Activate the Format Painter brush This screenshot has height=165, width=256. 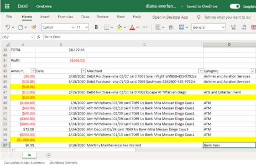pyautogui.click(x=34, y=27)
